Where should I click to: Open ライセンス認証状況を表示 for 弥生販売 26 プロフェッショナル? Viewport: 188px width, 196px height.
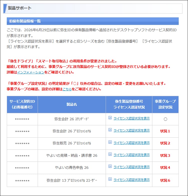[x=132, y=143]
